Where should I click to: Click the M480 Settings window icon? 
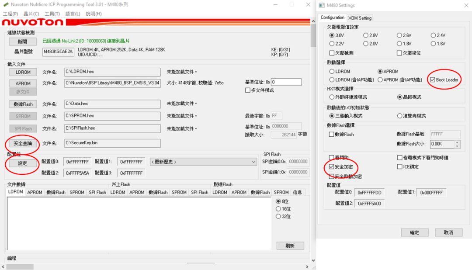pyautogui.click(x=322, y=5)
